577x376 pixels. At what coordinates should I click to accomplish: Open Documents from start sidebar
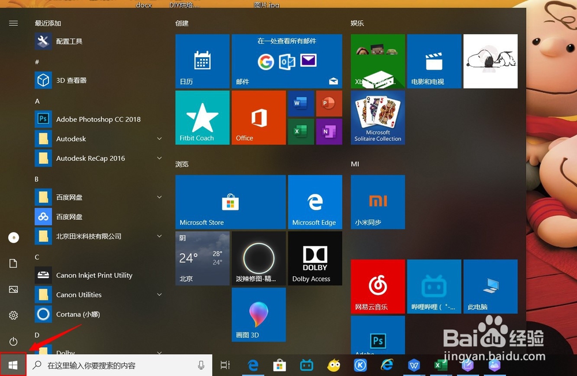(13, 264)
